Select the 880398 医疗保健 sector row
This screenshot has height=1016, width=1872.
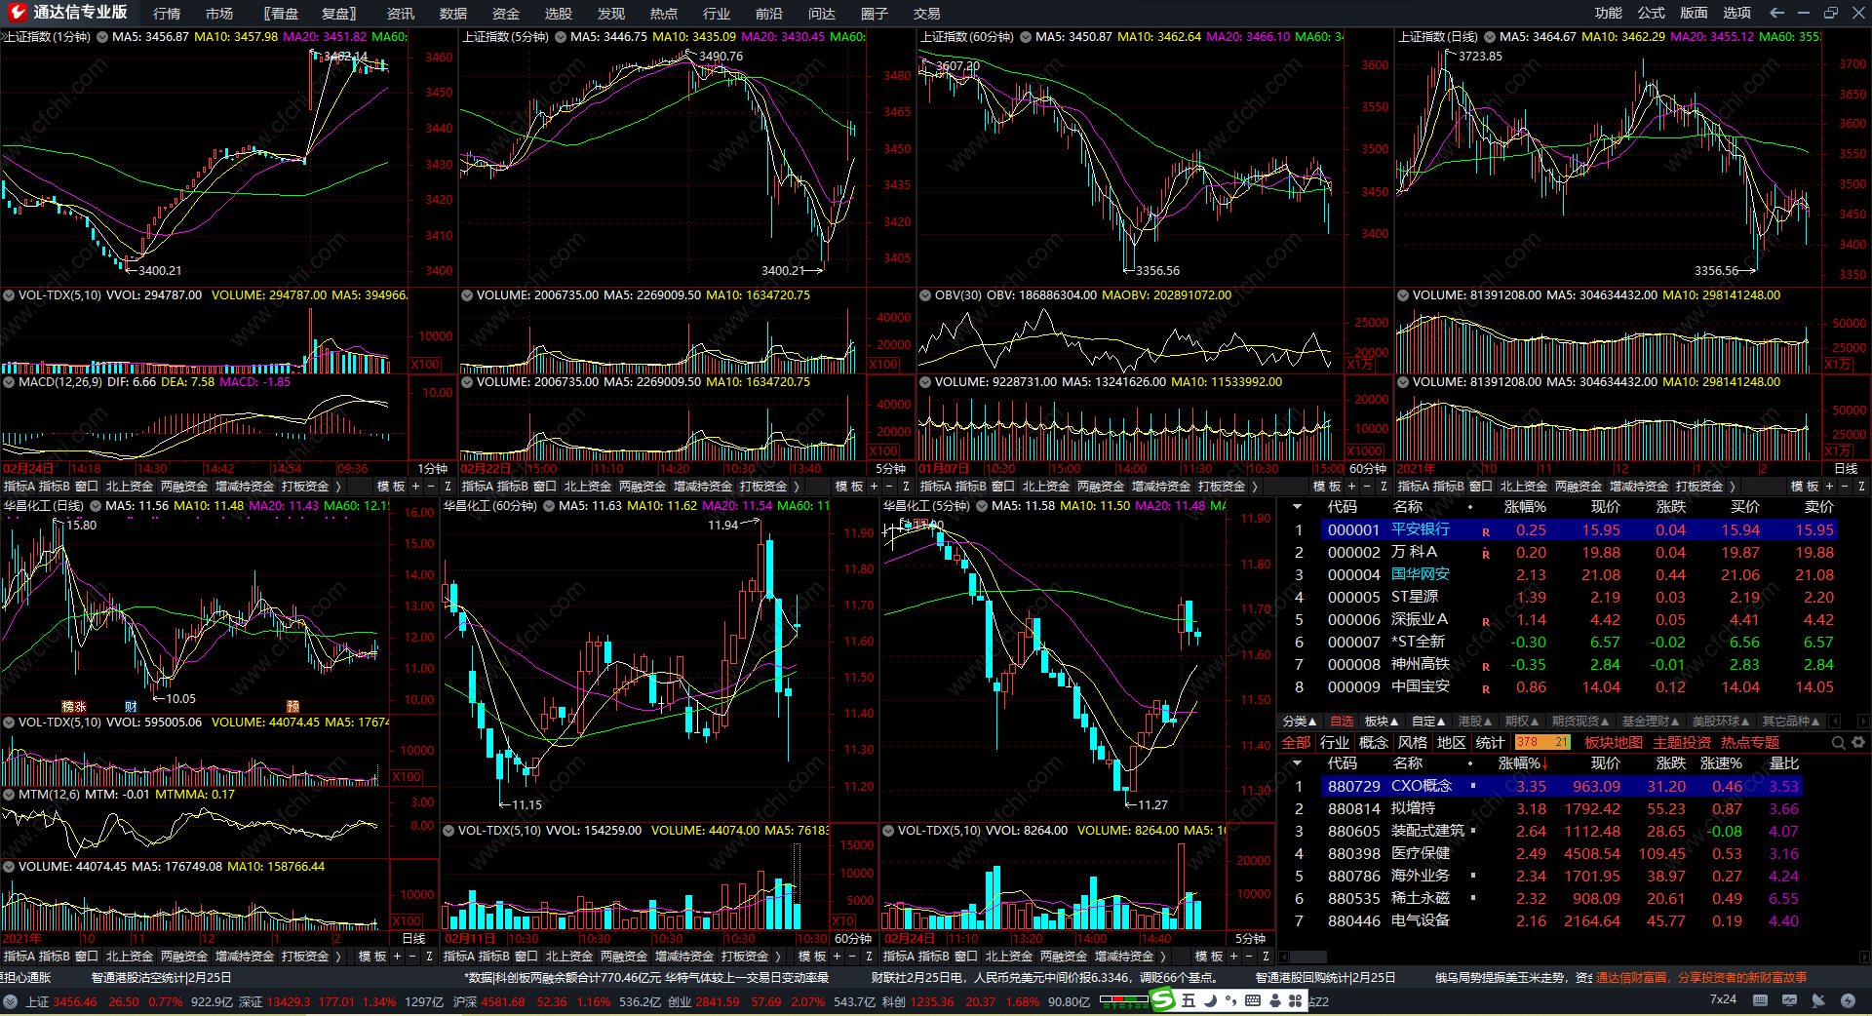point(1540,854)
